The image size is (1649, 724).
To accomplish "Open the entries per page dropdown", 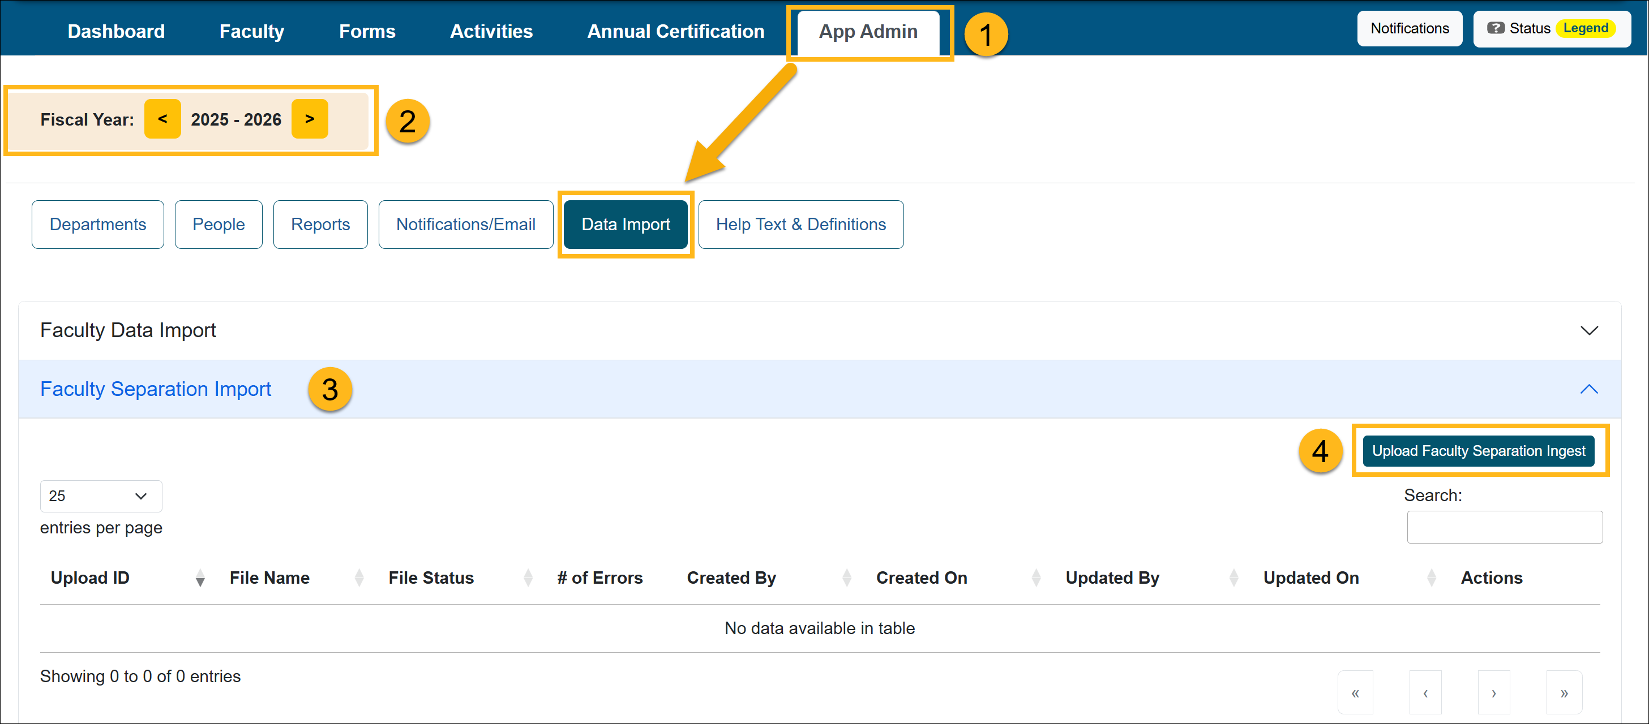I will click(101, 495).
